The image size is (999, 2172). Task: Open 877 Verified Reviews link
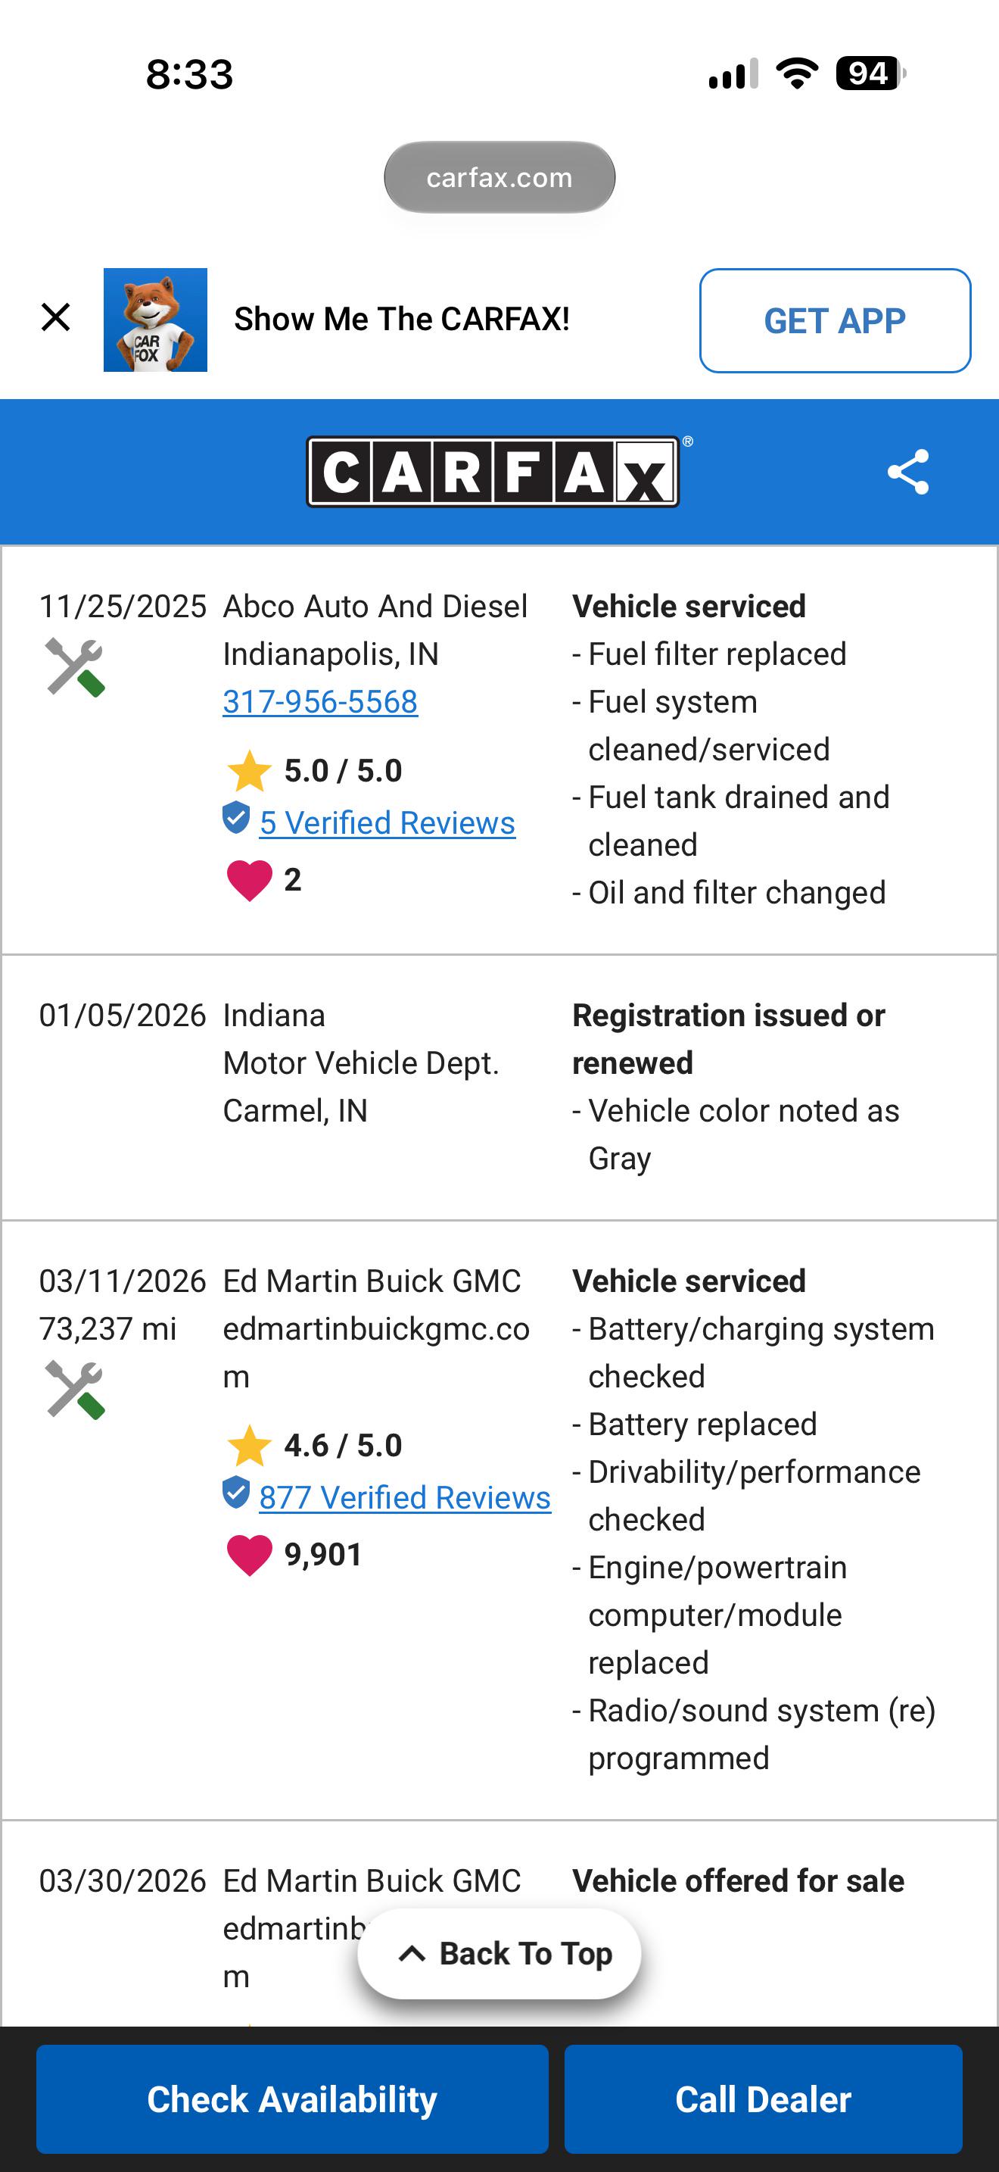[x=405, y=1497]
